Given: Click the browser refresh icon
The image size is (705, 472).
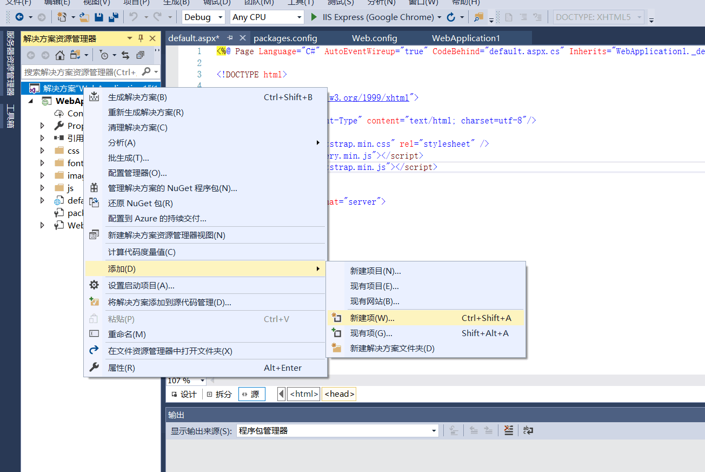Looking at the screenshot, I should pos(451,17).
